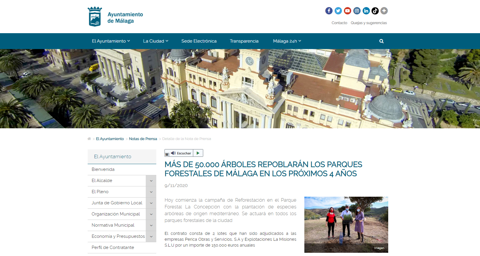Follow the Contacto link
Image resolution: width=480 pixels, height=256 pixels.
pyautogui.click(x=339, y=23)
